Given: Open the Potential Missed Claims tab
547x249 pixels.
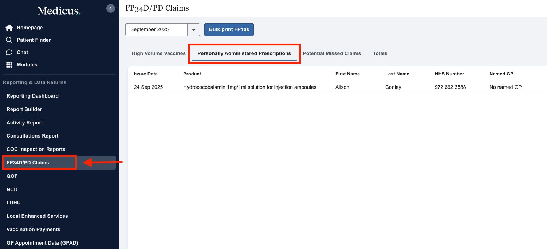Looking at the screenshot, I should coord(332,53).
